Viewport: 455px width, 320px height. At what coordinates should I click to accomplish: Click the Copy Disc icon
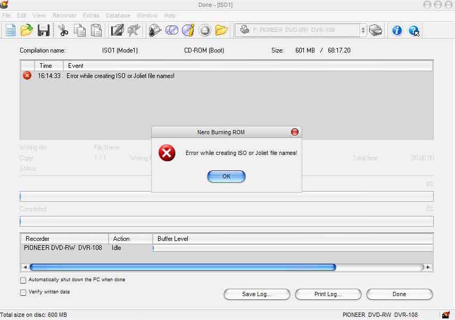(172, 30)
